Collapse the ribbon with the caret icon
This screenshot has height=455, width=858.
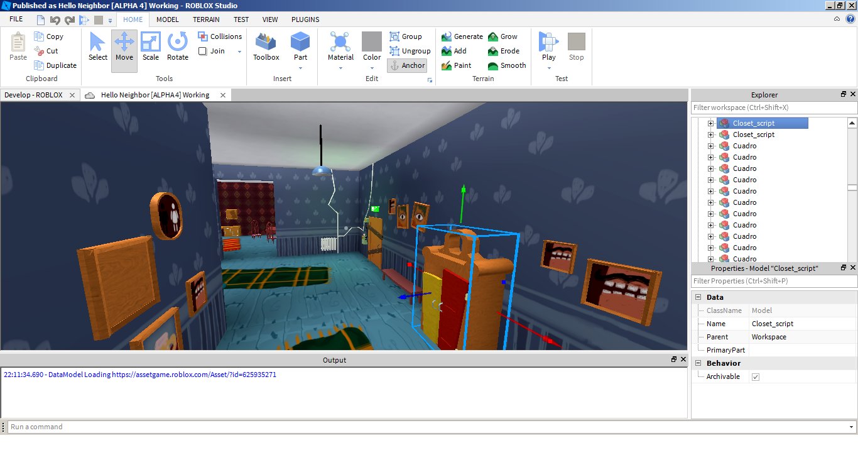[837, 19]
